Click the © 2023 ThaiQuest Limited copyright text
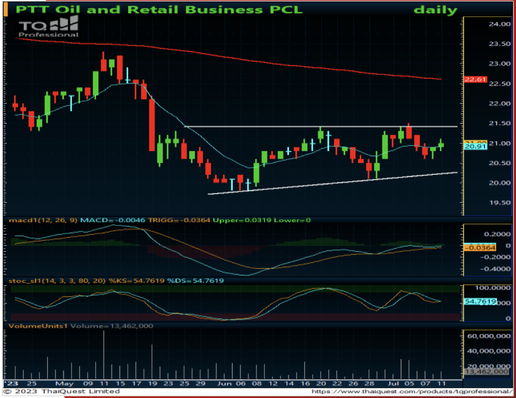Viewport: 516px width, 398px height. tap(62, 391)
